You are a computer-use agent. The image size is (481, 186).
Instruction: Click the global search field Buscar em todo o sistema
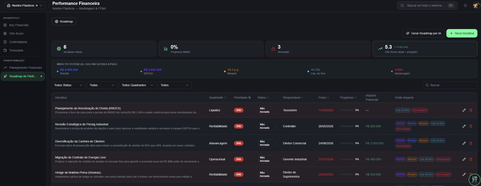[427, 5]
